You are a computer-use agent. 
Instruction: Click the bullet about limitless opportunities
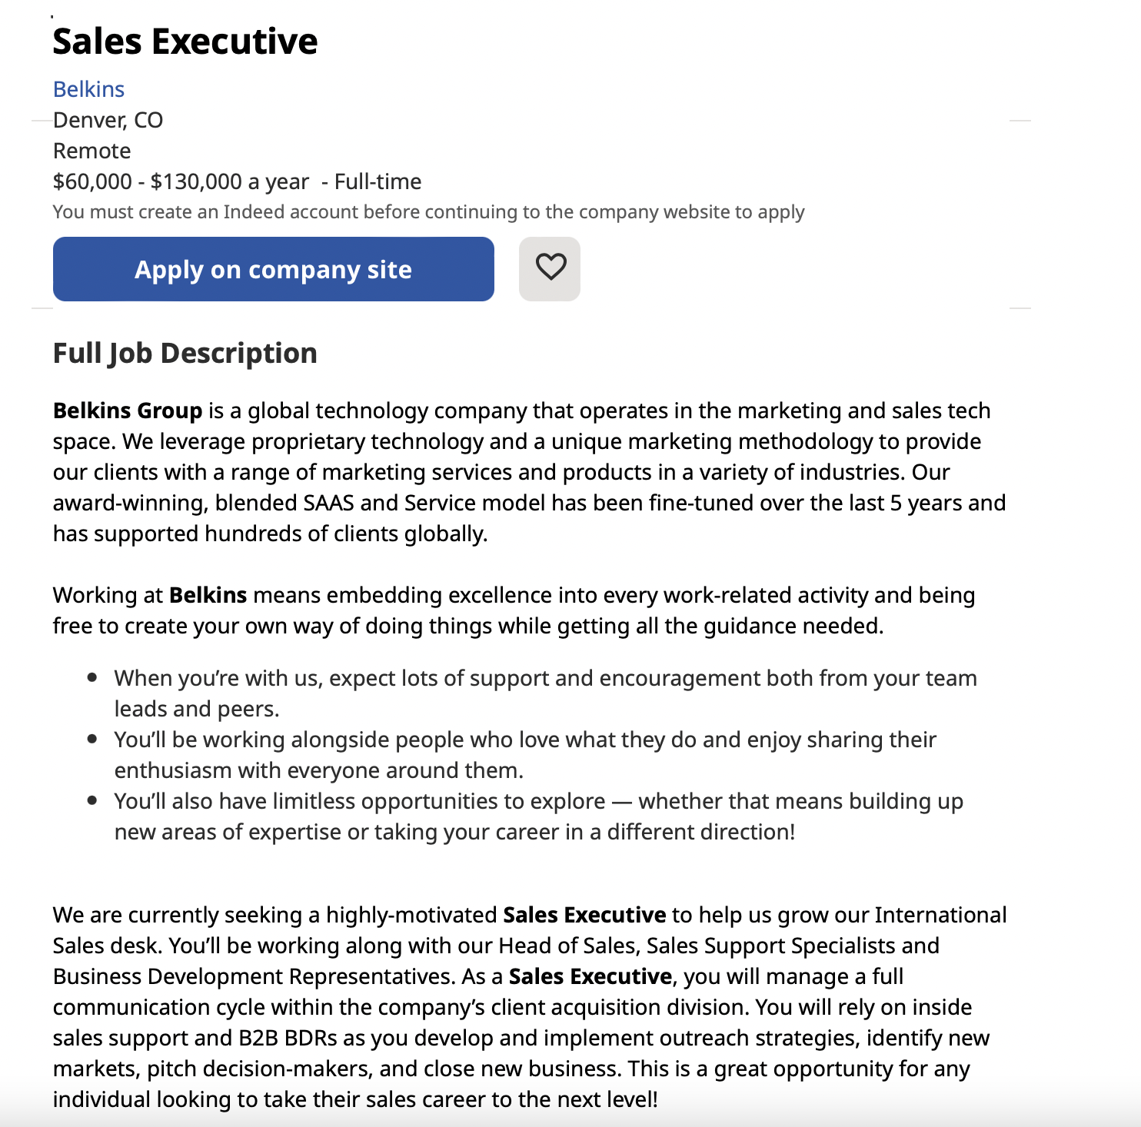(538, 816)
